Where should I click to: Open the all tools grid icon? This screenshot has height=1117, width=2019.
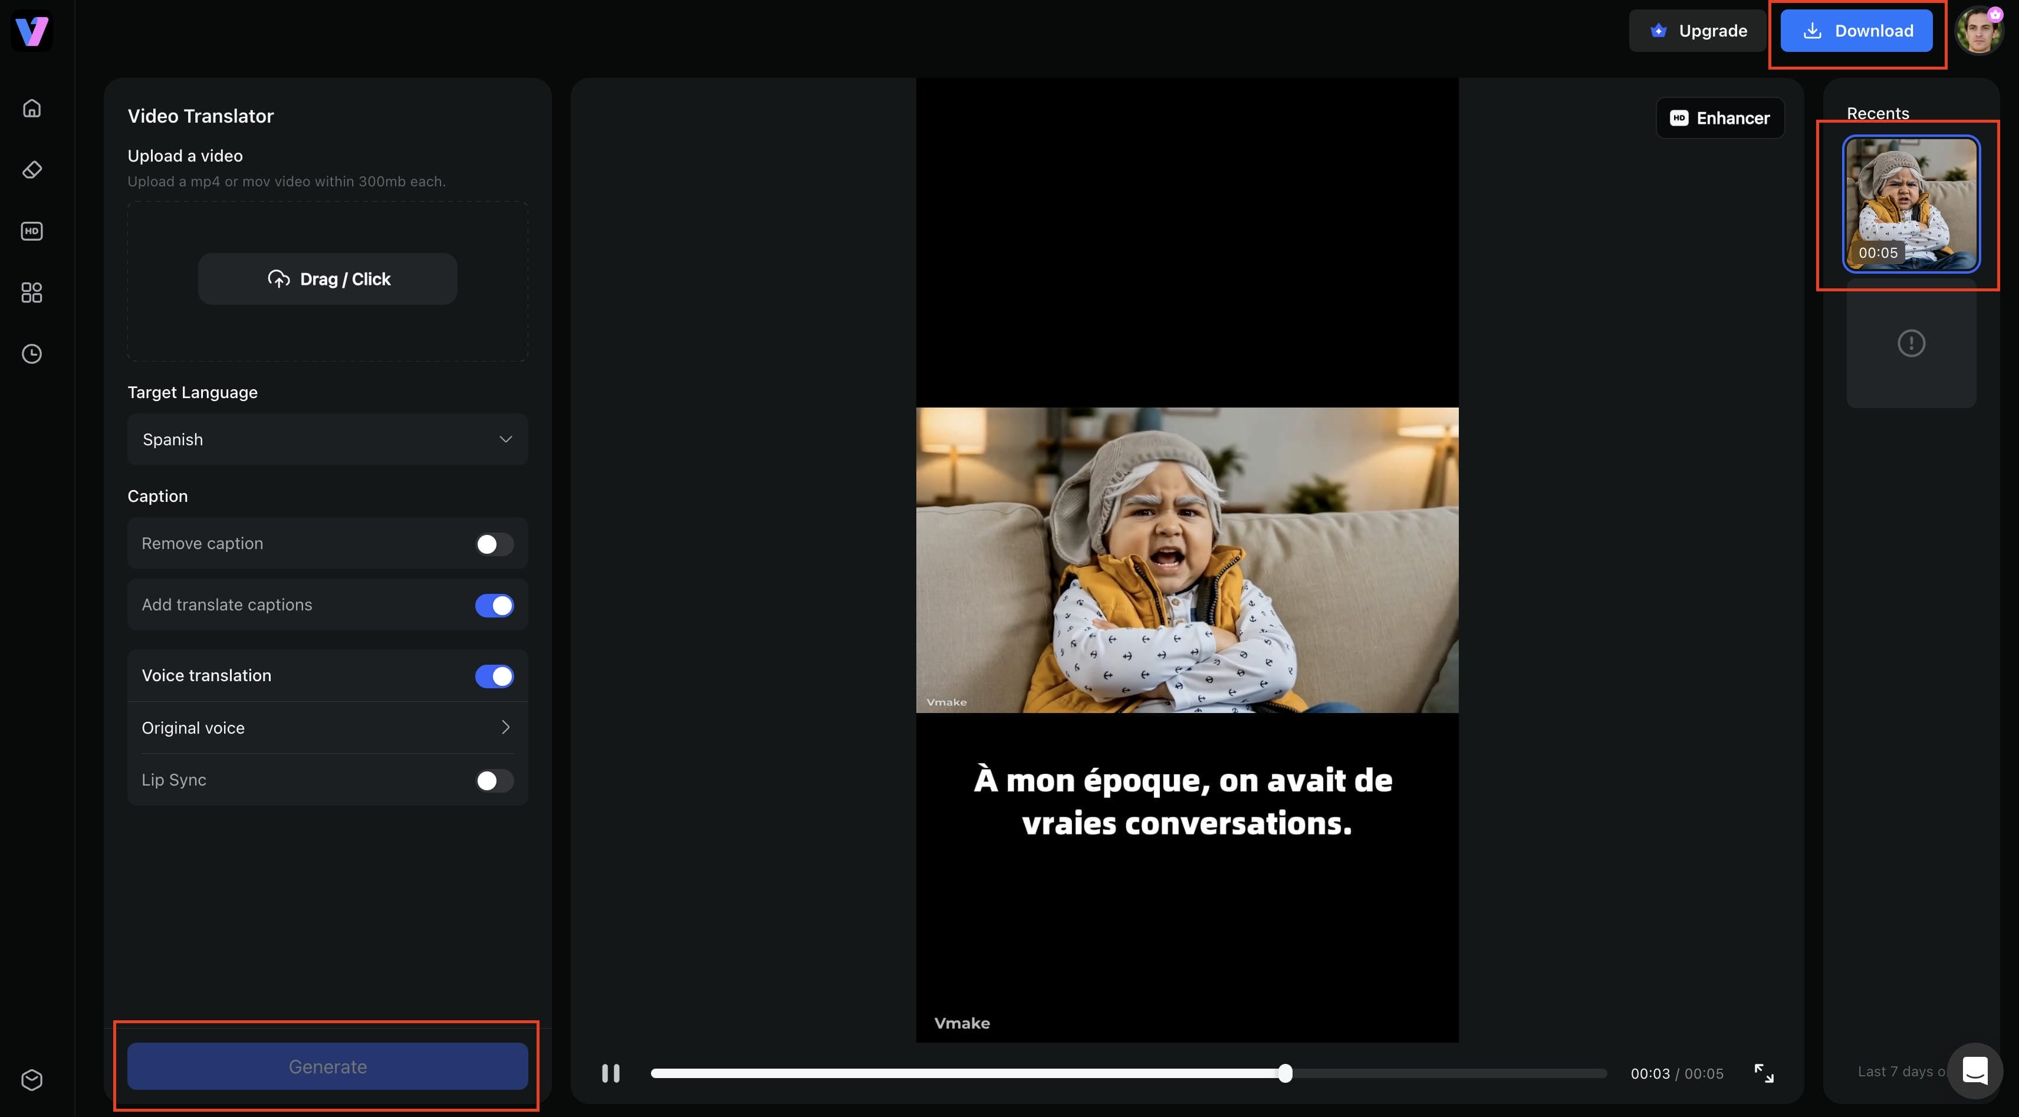[x=32, y=293]
